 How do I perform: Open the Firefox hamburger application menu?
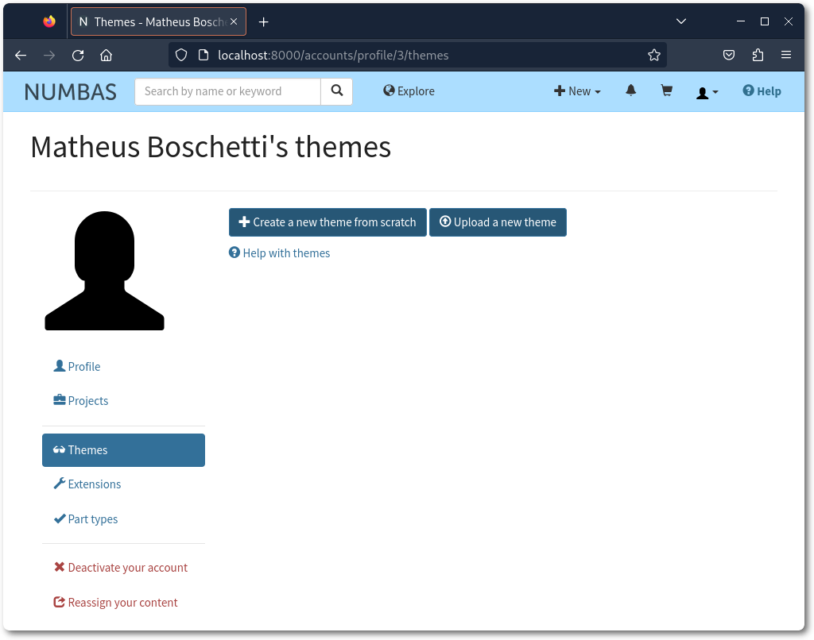point(786,56)
